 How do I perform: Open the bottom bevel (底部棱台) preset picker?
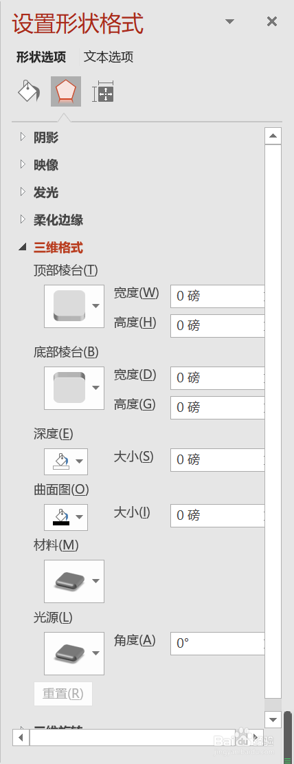click(x=74, y=388)
